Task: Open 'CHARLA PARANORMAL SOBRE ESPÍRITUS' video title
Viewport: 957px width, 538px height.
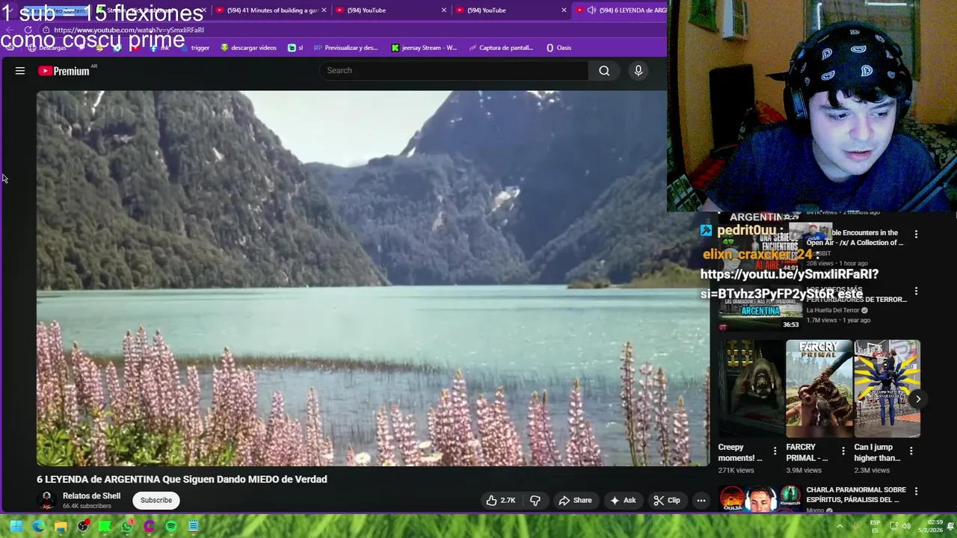Action: (856, 495)
